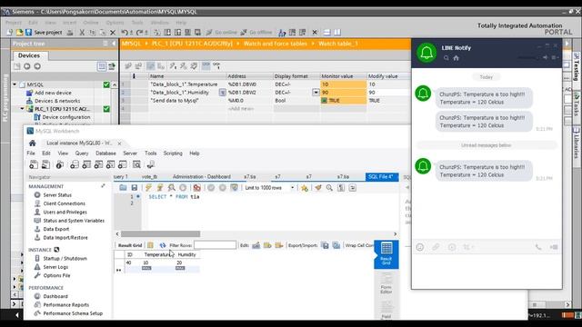Collapse the PLC_1 tree node arrow

point(22,109)
